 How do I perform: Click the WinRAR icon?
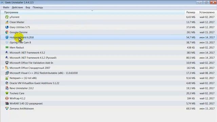point(7,103)
